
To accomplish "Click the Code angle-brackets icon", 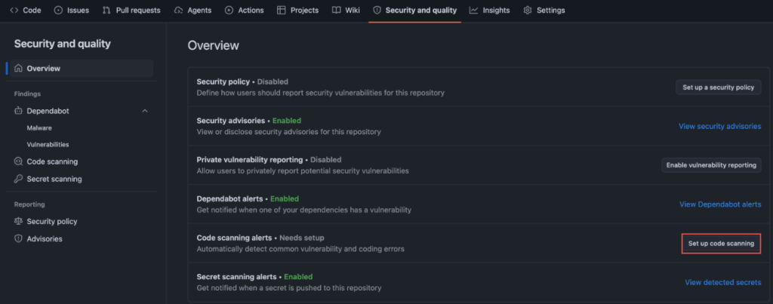I will point(14,10).
